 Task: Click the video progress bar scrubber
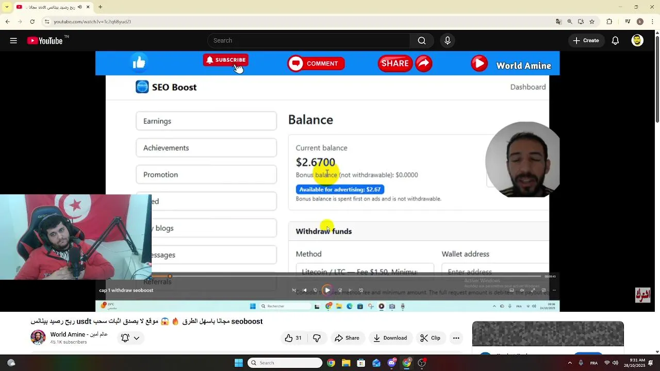pos(170,277)
